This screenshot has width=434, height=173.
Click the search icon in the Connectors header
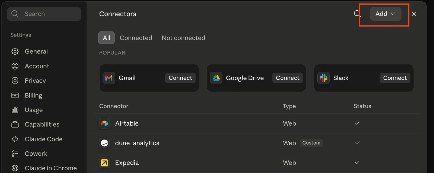pos(357,14)
